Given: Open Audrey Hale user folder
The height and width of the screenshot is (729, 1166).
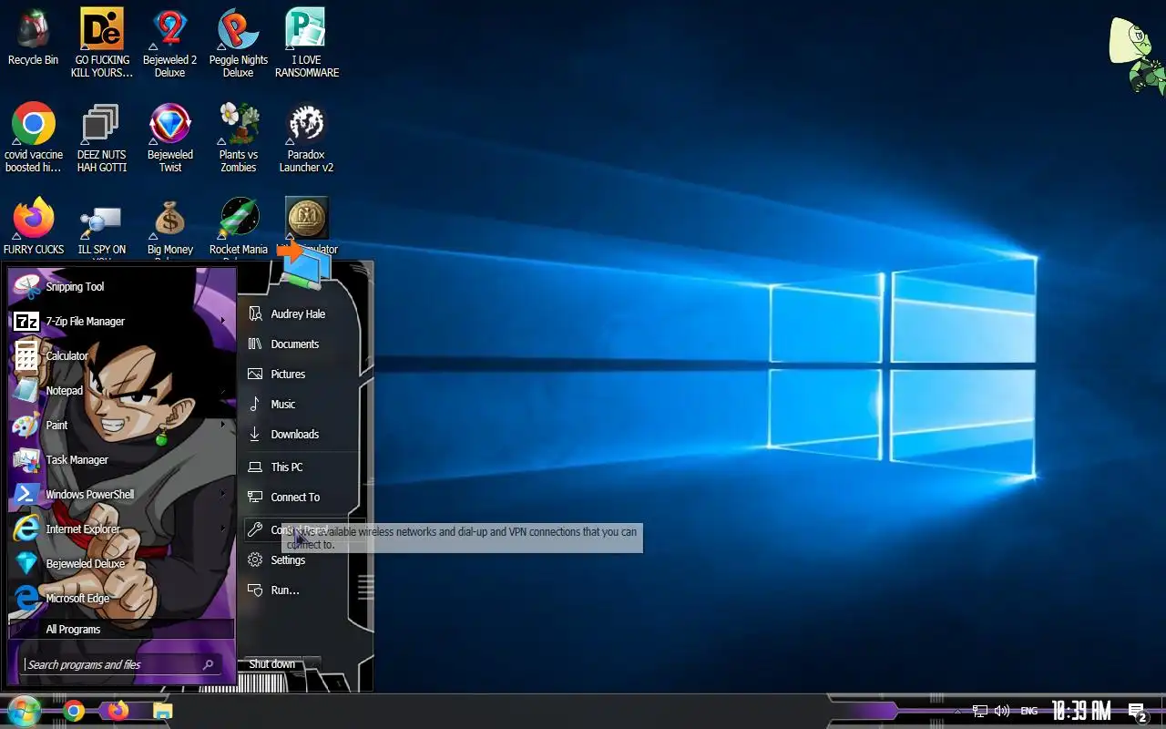Looking at the screenshot, I should click(x=302, y=314).
